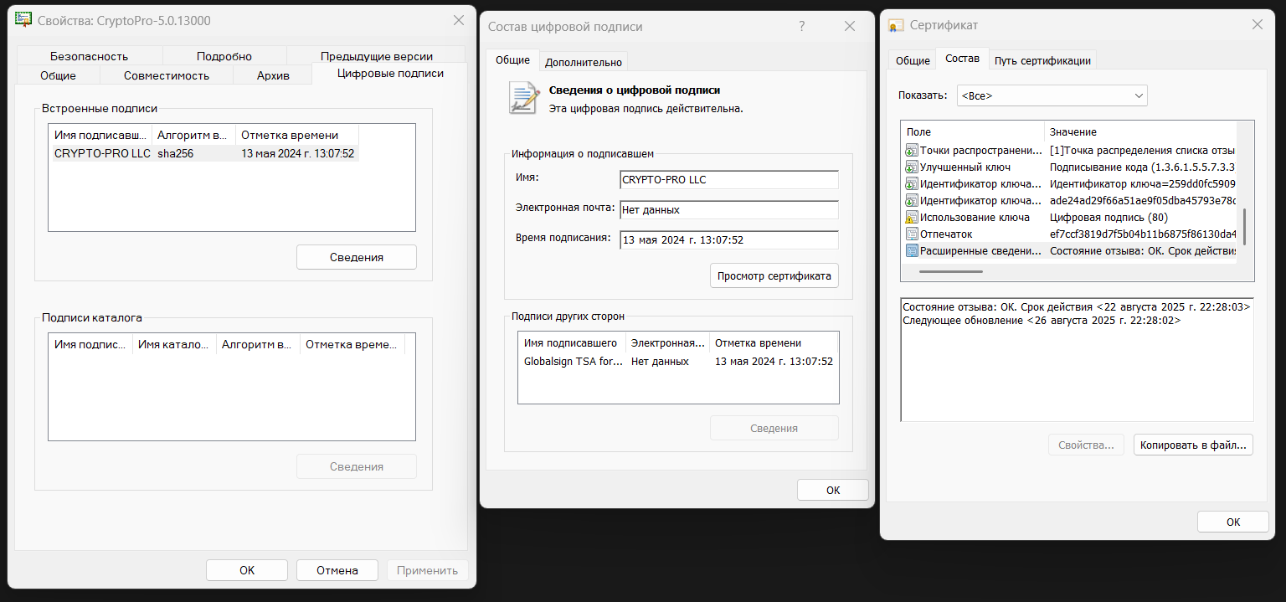Click the Электронная почта field

tap(729, 210)
